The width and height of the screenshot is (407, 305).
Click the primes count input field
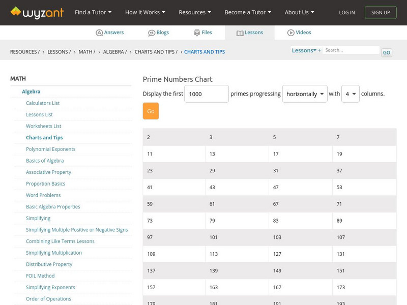[206, 94]
